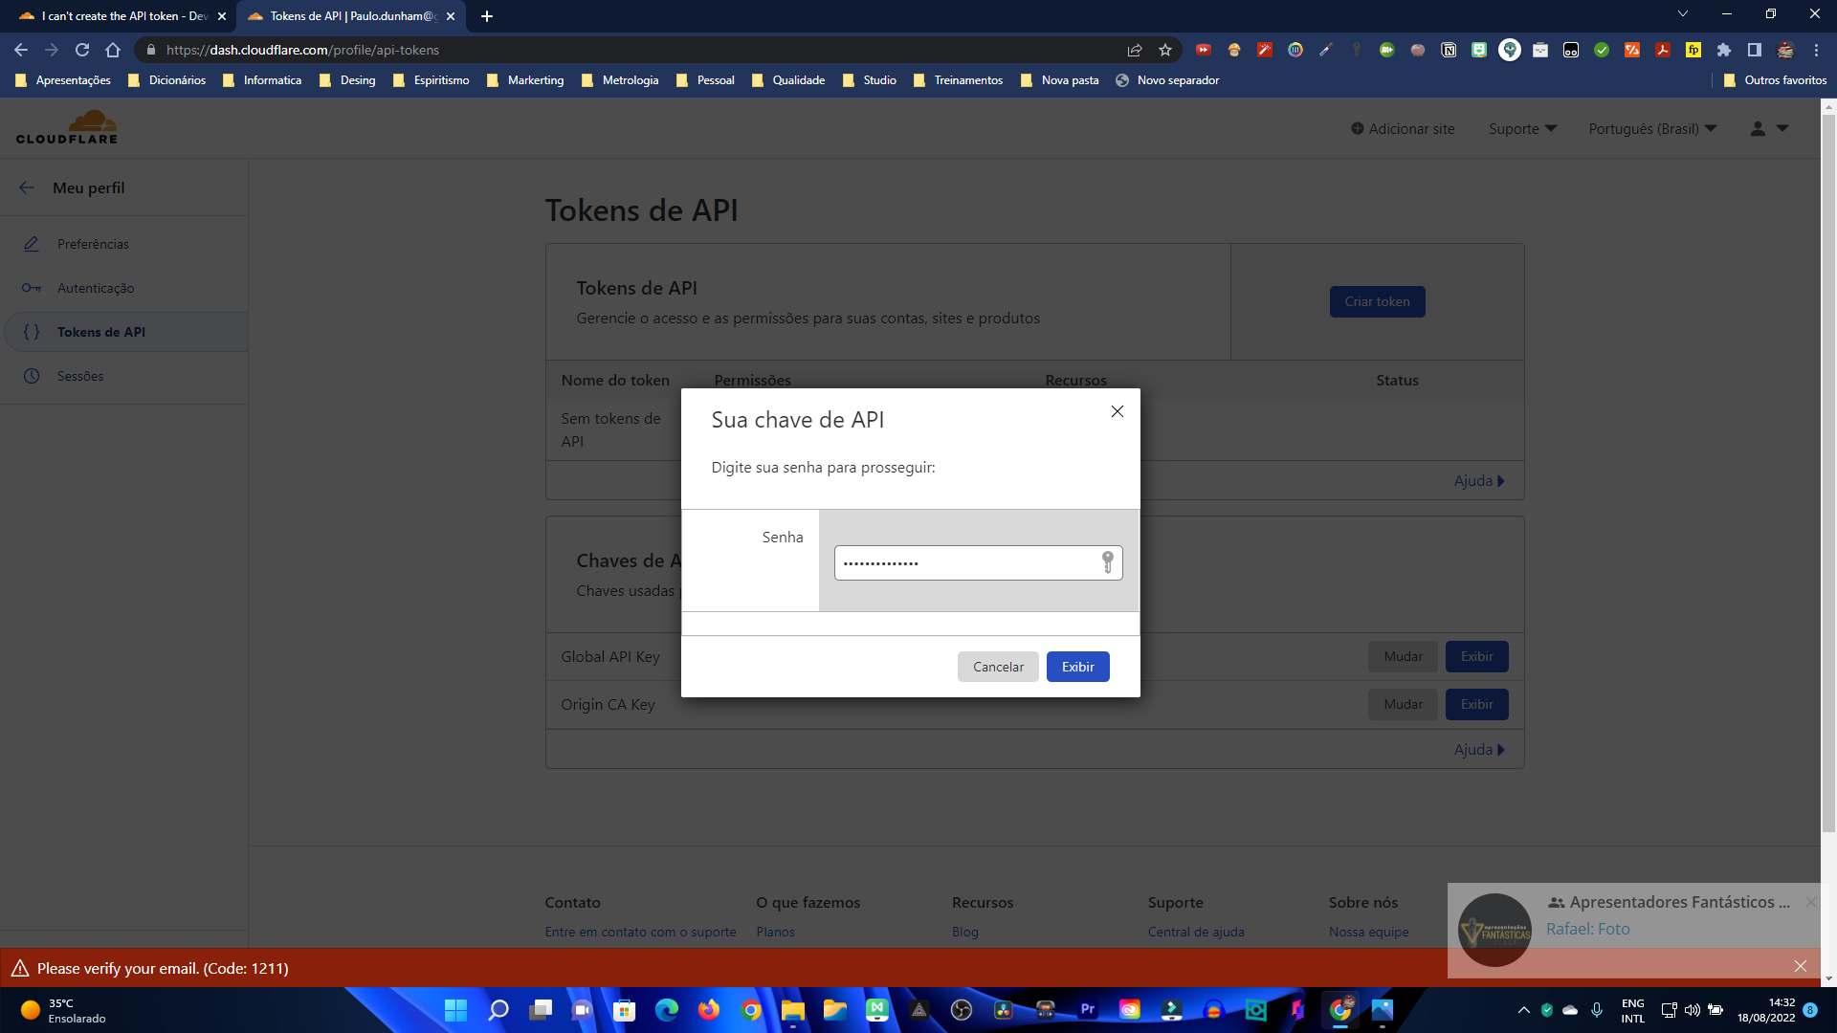Click the Exibir button in the dialog
This screenshot has height=1033, width=1837.
tap(1077, 667)
